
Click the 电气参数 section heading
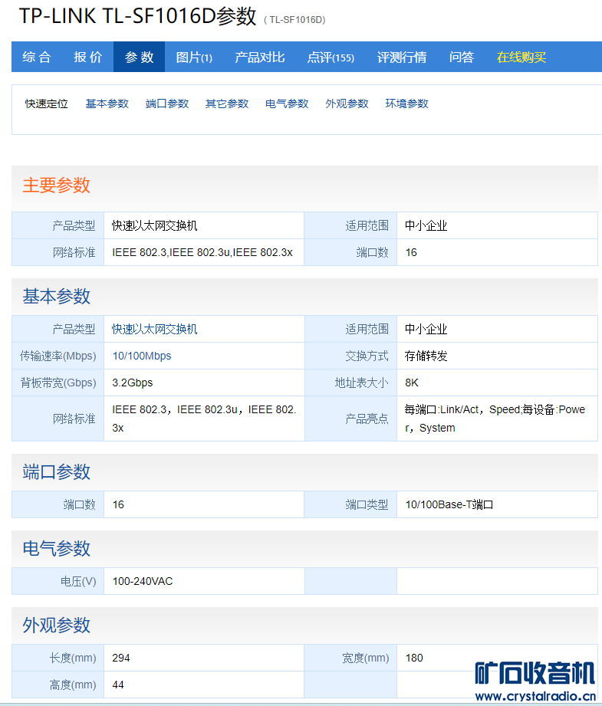56,549
